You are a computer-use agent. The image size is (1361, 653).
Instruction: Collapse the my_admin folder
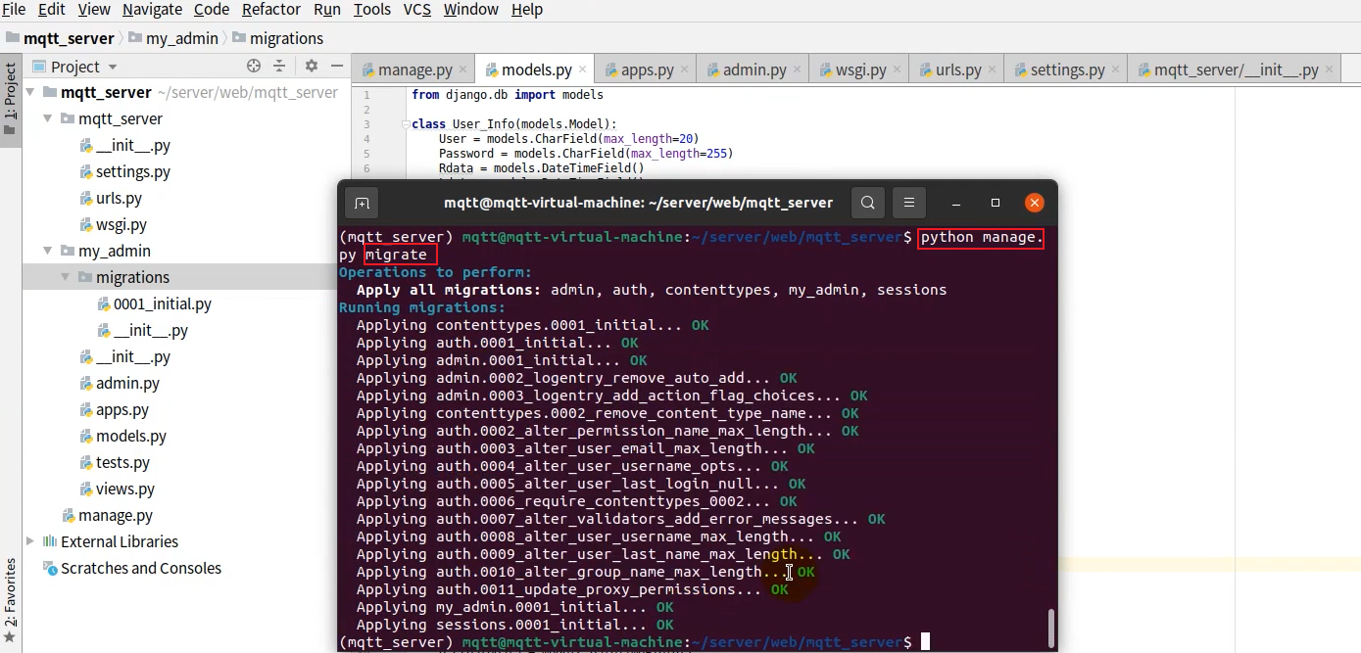pyautogui.click(x=48, y=252)
